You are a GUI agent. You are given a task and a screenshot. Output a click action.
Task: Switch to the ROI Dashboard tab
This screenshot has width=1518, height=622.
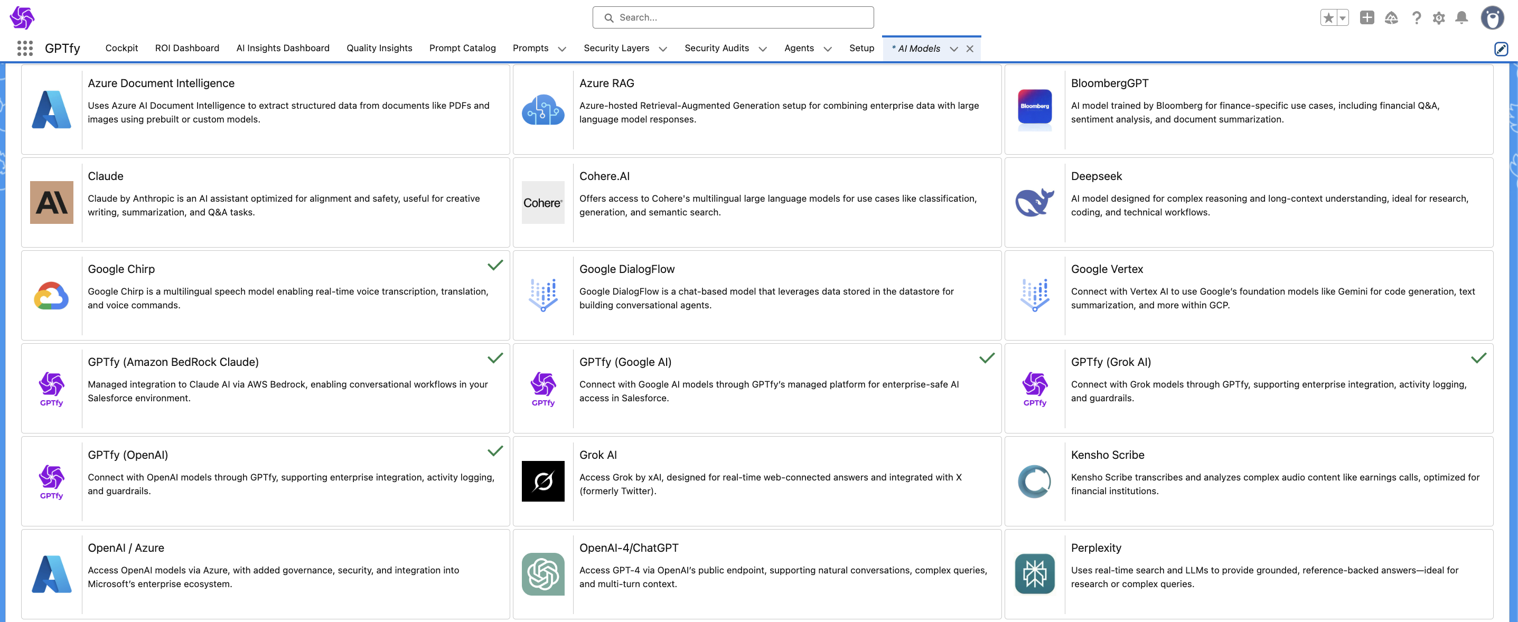(x=187, y=48)
